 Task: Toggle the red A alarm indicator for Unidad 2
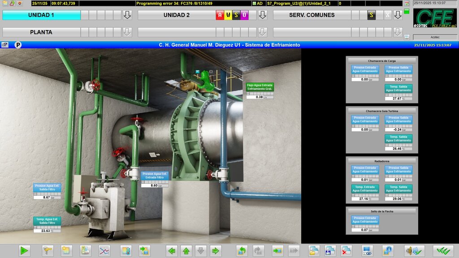220,15
